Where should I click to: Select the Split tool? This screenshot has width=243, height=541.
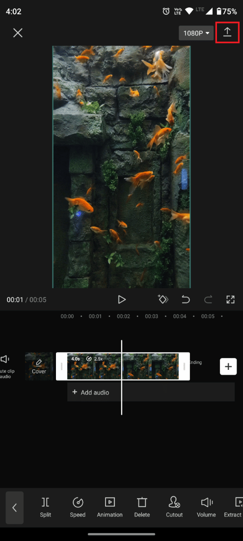pyautogui.click(x=45, y=507)
